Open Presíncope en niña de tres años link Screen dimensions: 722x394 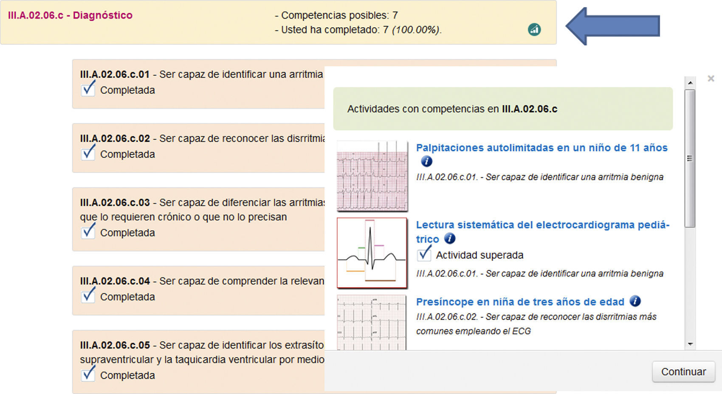[x=520, y=302]
